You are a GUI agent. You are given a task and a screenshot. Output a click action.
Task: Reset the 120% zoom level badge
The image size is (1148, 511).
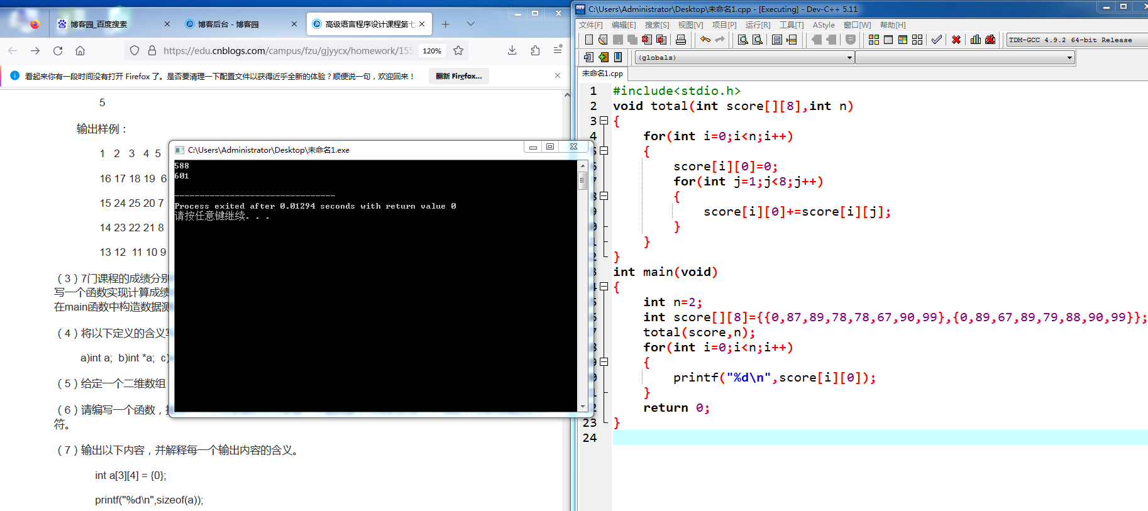(x=432, y=51)
